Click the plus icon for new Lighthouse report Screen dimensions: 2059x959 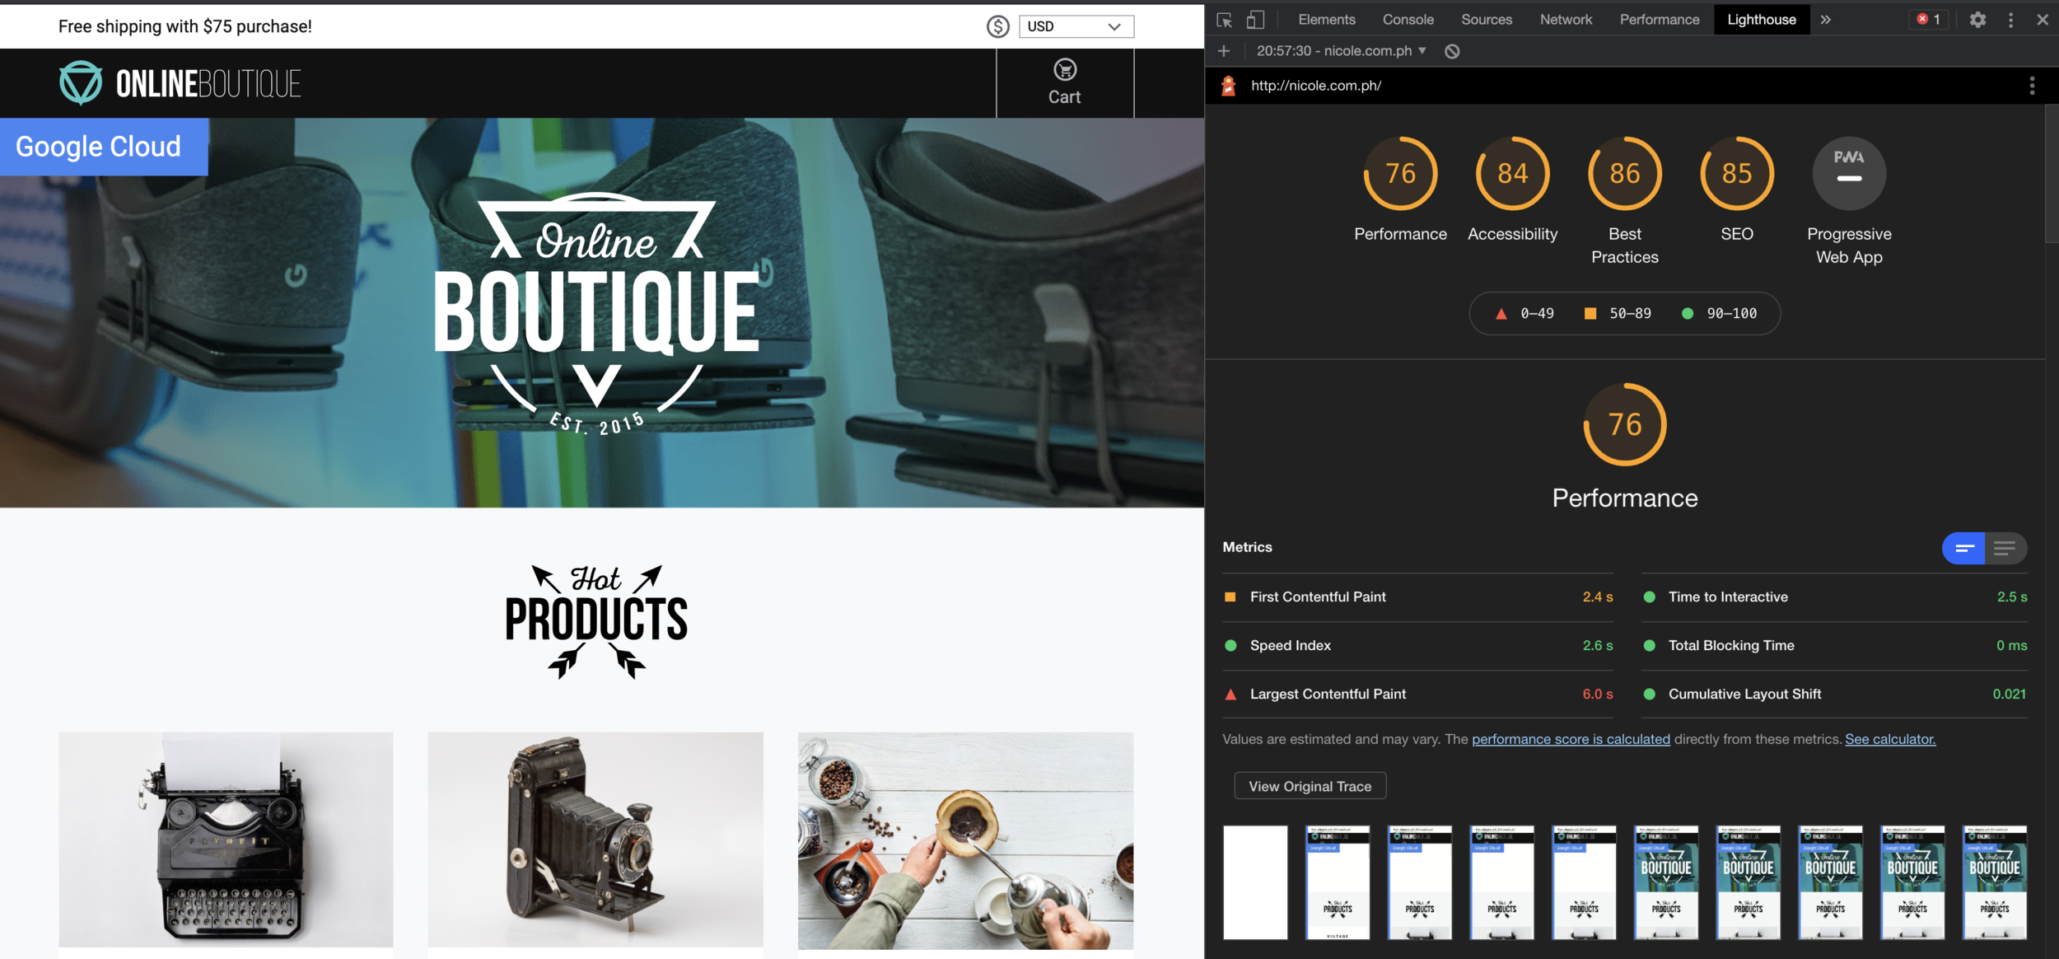(x=1224, y=51)
